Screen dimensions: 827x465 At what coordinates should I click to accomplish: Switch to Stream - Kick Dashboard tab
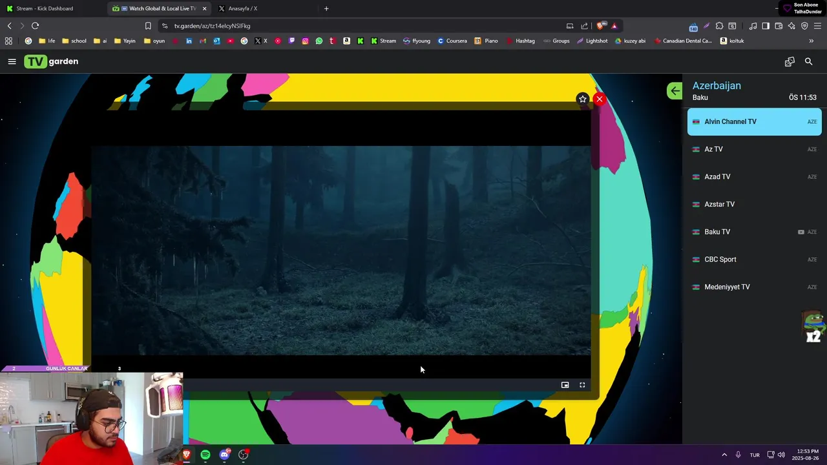(53, 8)
